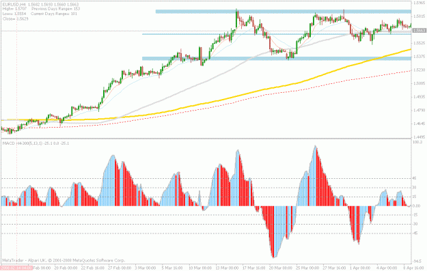Click the MACD zero level label 0.00

[x=416, y=206]
